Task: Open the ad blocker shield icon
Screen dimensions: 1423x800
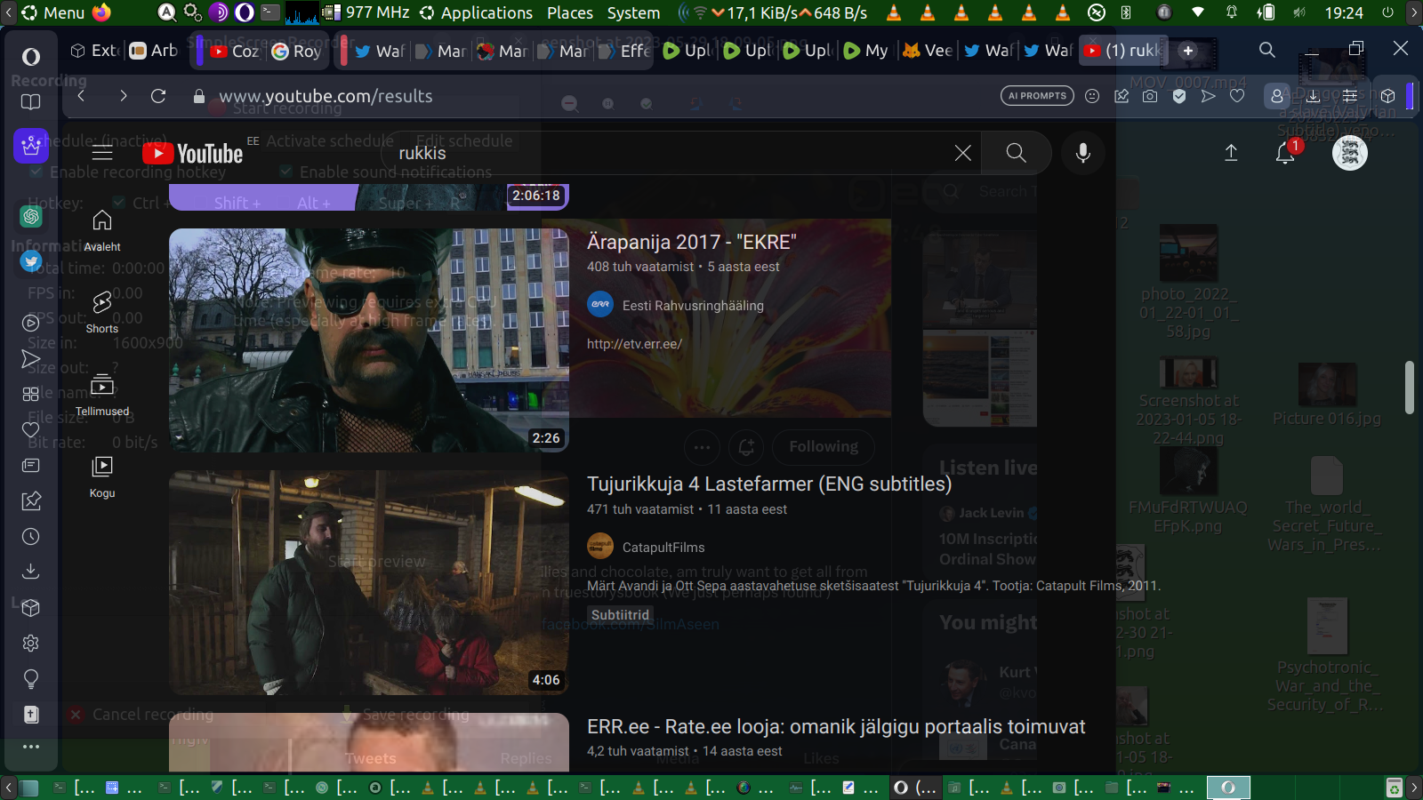Action: pyautogui.click(x=1179, y=96)
